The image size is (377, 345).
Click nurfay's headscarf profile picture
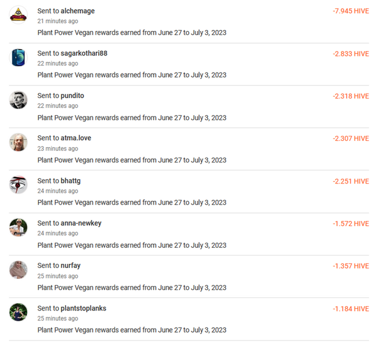coord(18,270)
